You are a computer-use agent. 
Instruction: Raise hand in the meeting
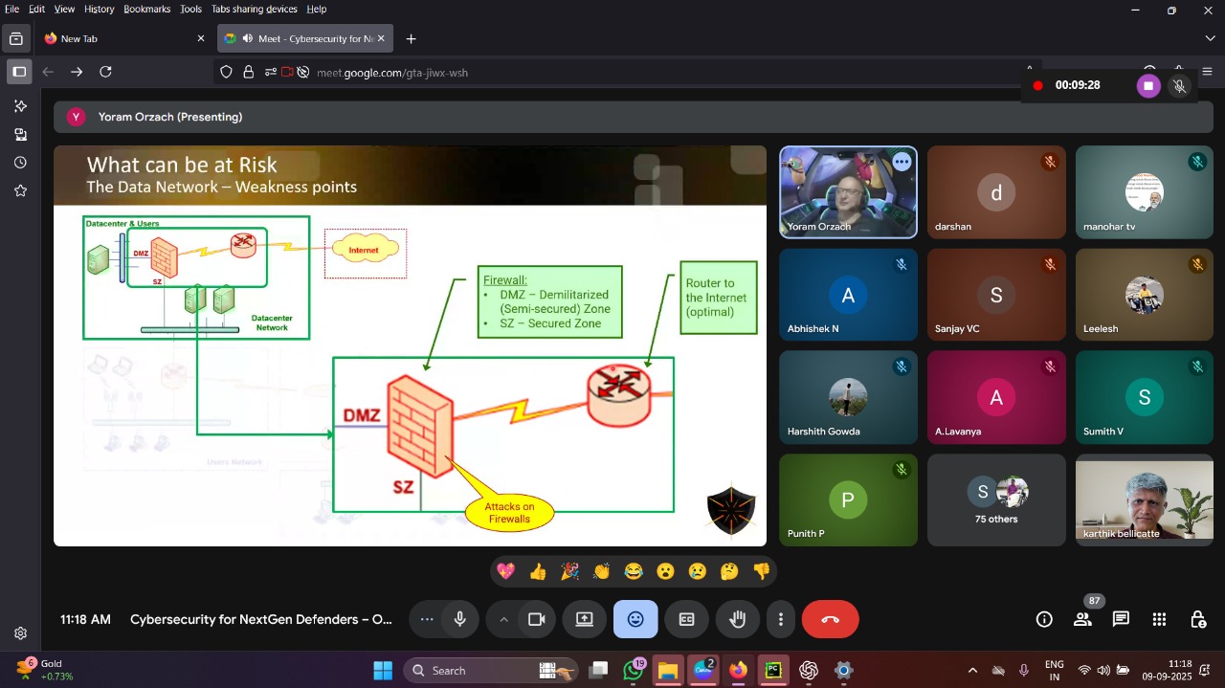pyautogui.click(x=737, y=619)
